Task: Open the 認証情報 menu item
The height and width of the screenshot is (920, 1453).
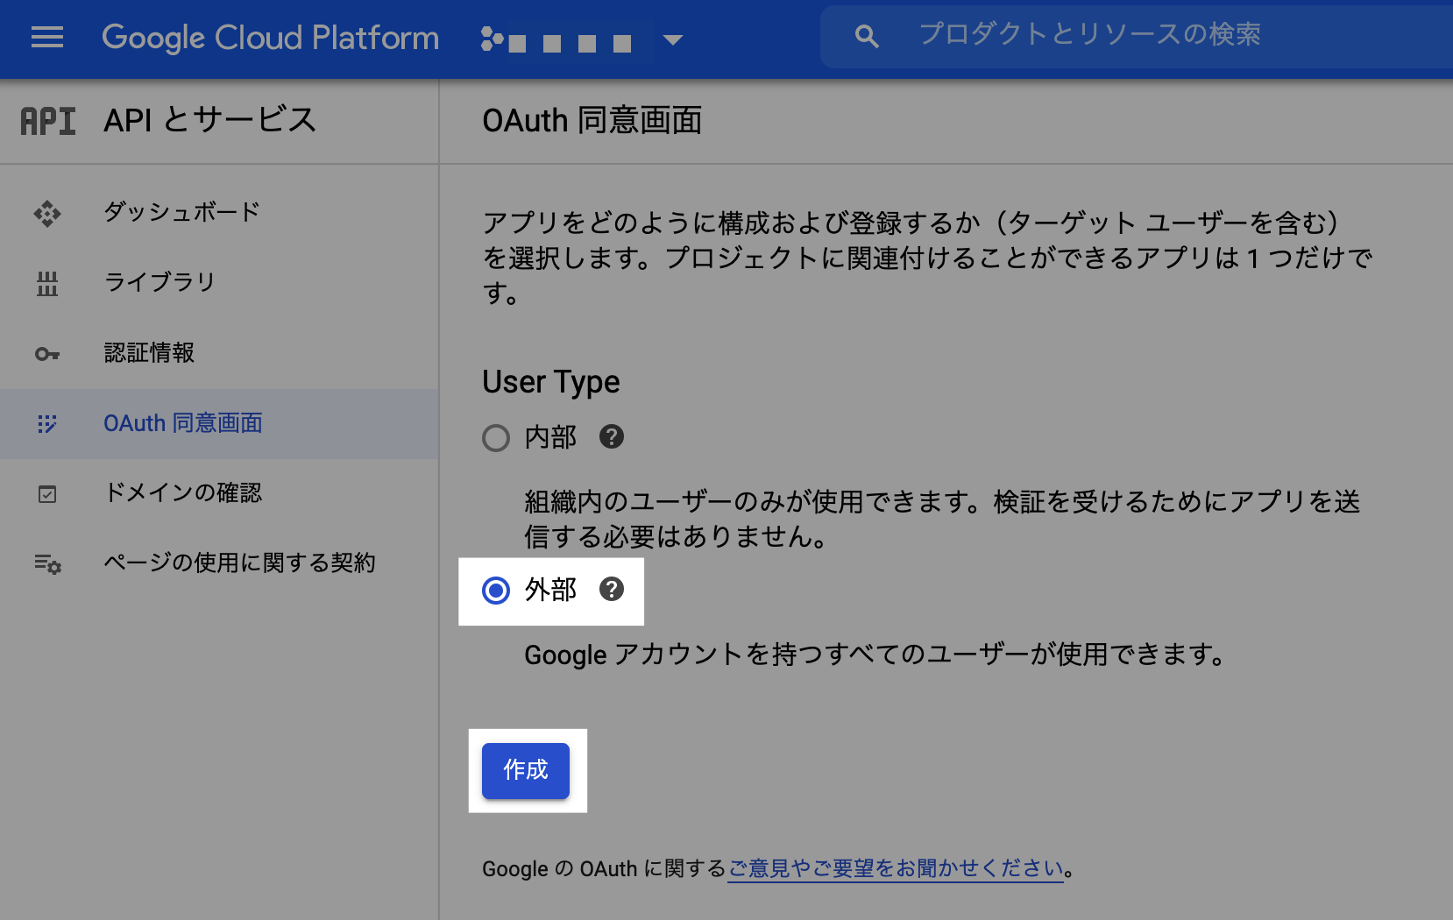Action: [219, 353]
